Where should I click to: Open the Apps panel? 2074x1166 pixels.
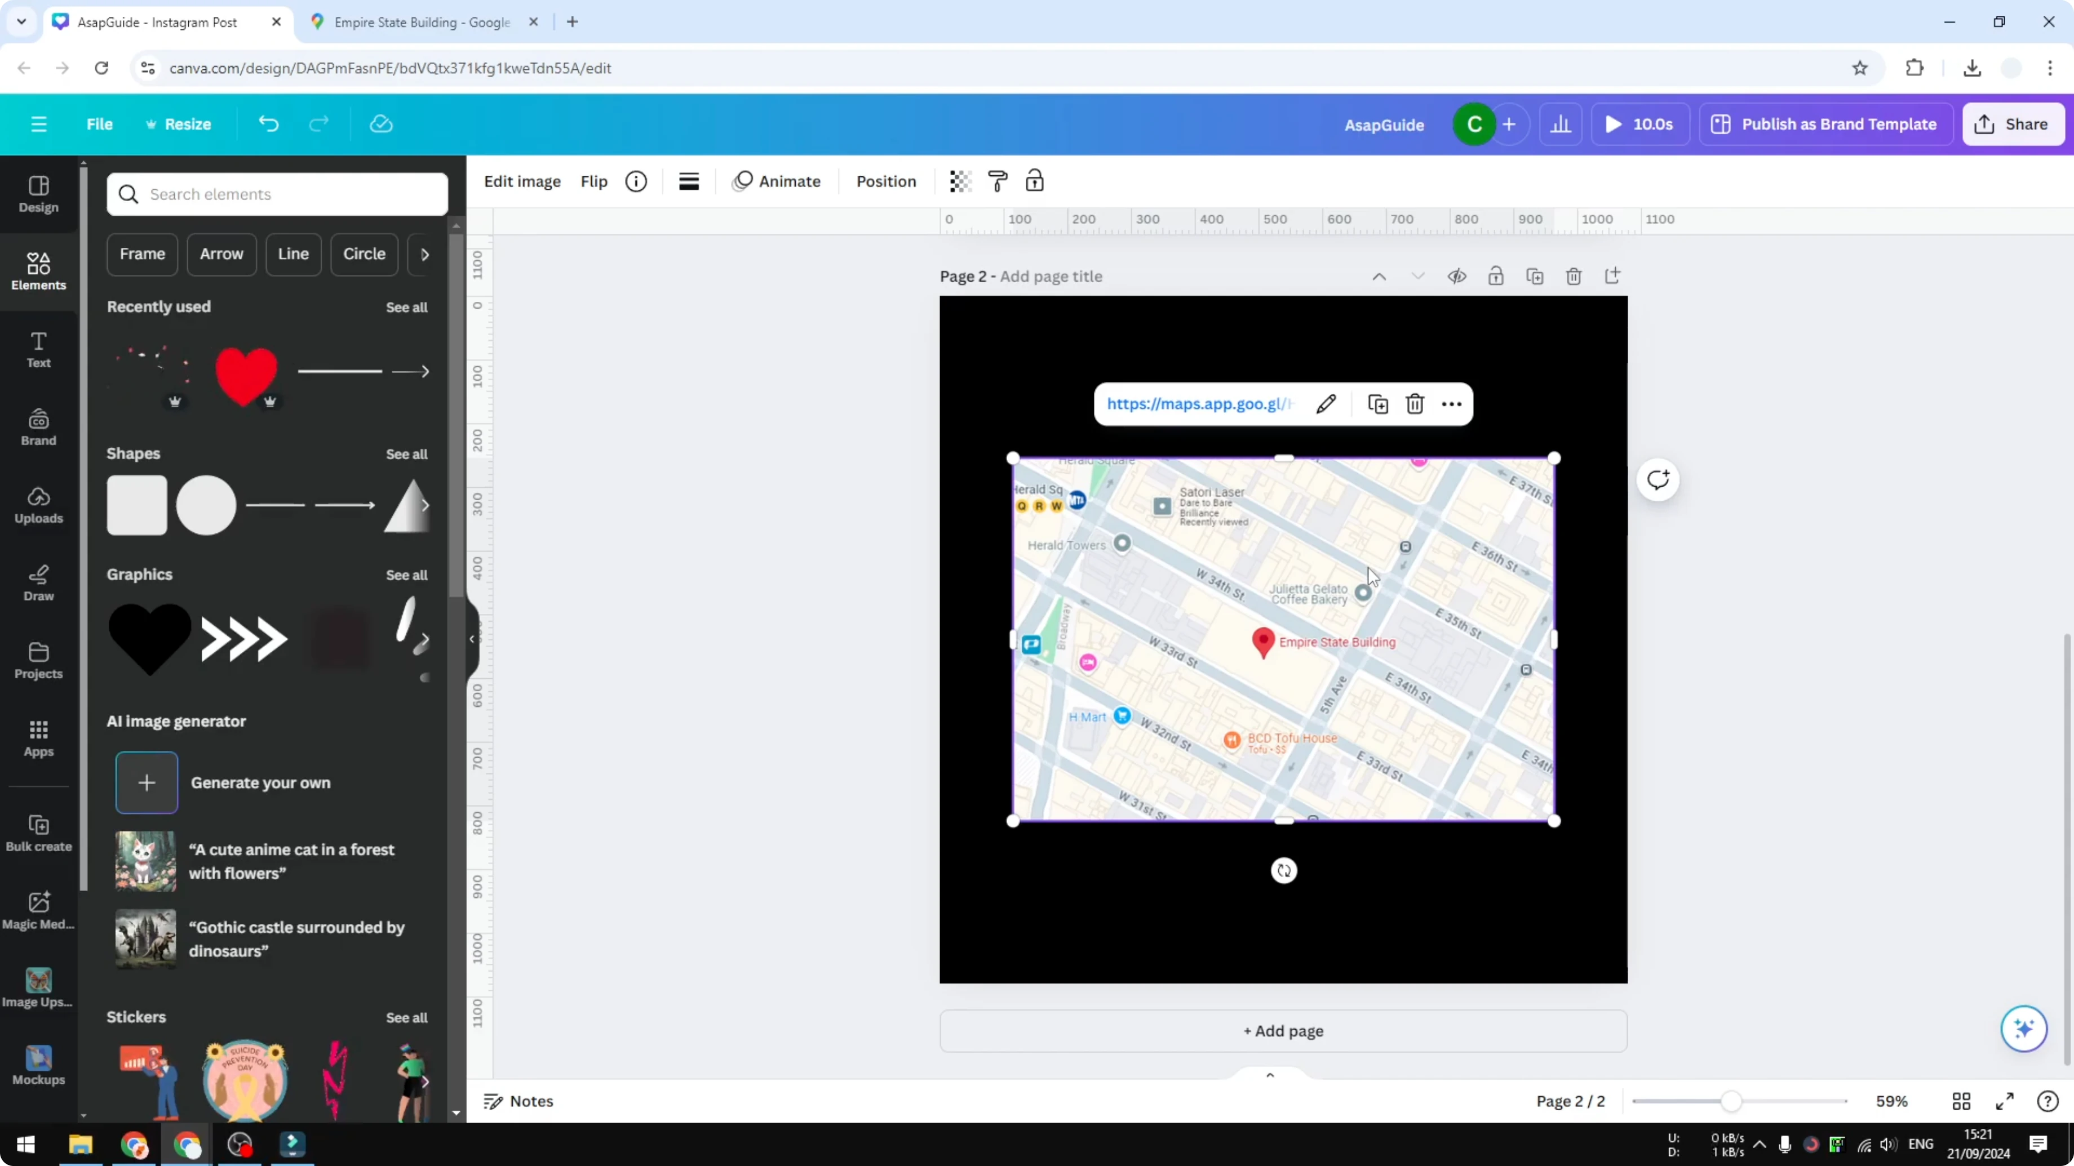click(39, 738)
